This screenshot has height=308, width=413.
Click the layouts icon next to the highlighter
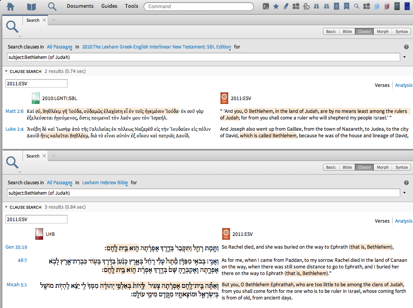click(x=296, y=6)
